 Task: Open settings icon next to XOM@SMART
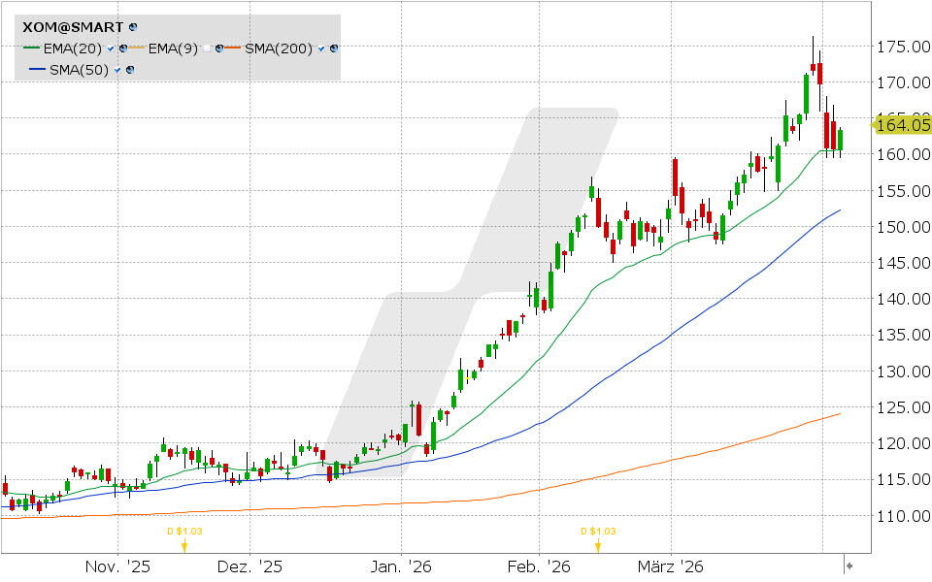pyautogui.click(x=133, y=28)
